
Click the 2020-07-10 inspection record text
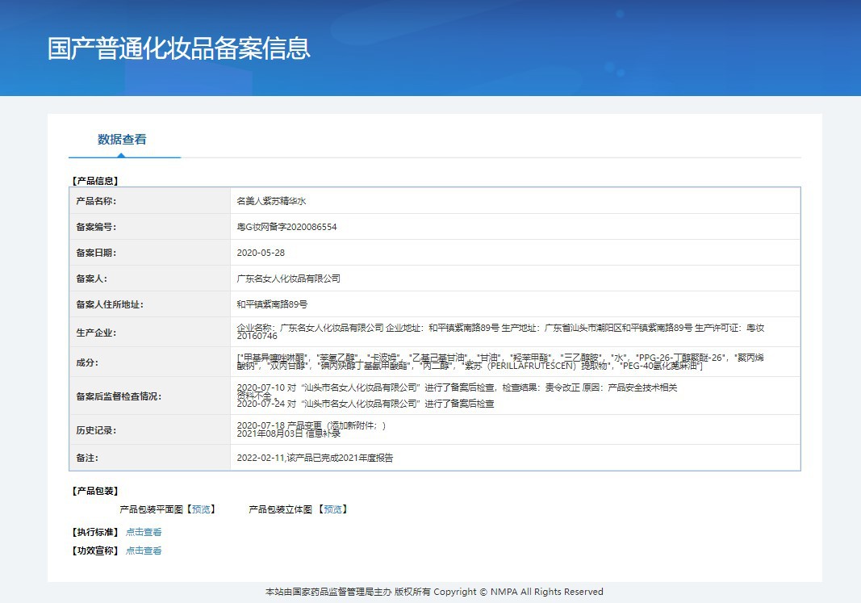457,391
